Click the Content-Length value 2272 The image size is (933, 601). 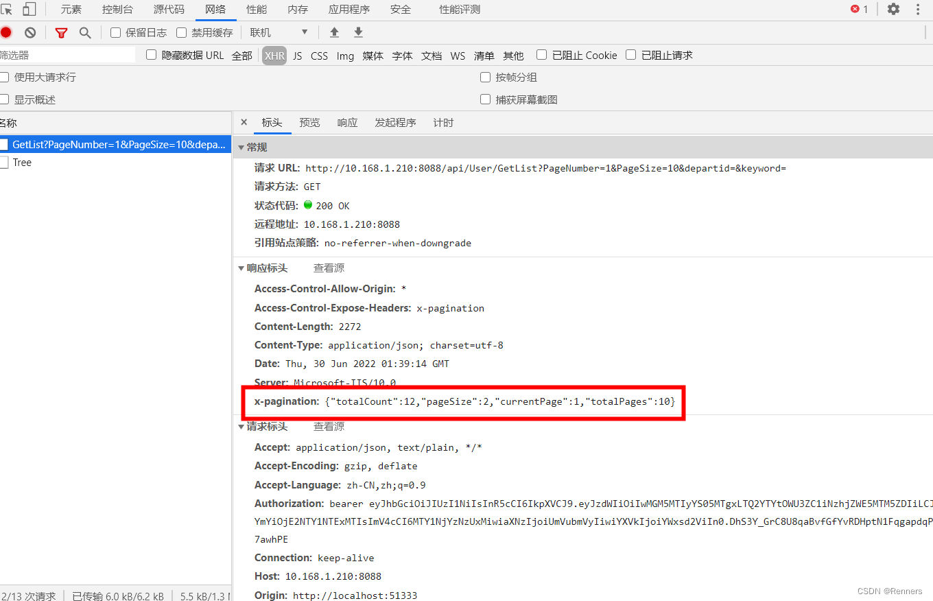[349, 327]
